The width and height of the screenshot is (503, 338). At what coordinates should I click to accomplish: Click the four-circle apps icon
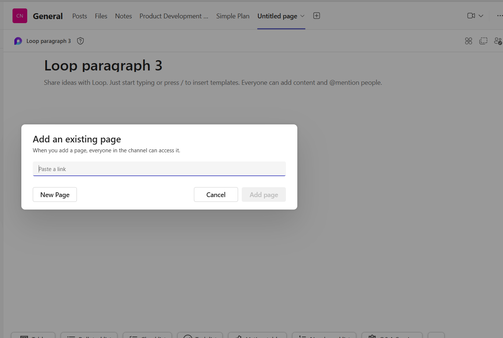(468, 41)
